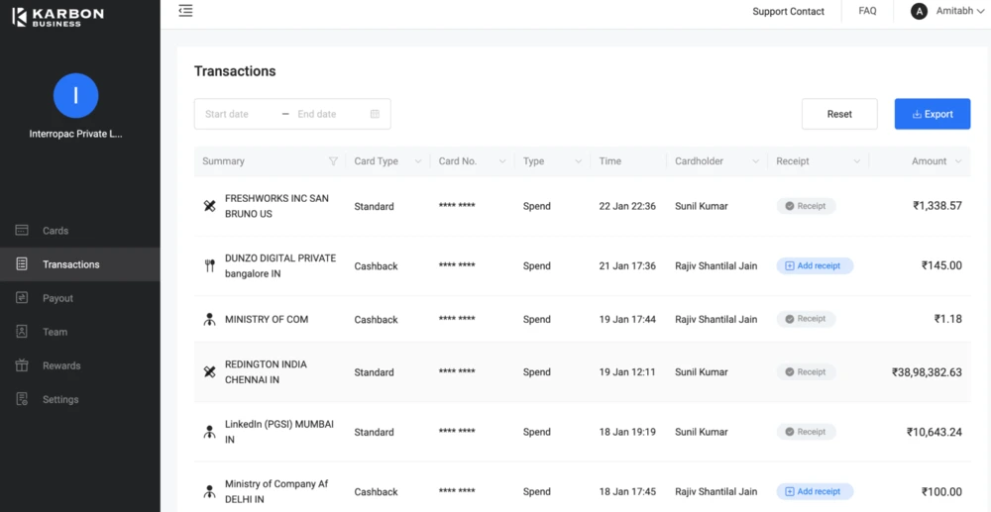View Receipt for MINISTRY OF COM transaction
Screen dimensions: 991x512
tap(806, 319)
